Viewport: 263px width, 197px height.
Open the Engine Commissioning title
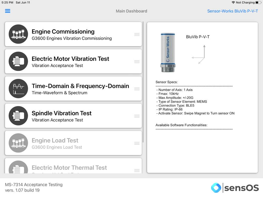tap(63, 32)
